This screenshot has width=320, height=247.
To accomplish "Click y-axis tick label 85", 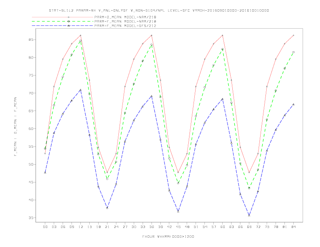I will [x=31, y=40].
